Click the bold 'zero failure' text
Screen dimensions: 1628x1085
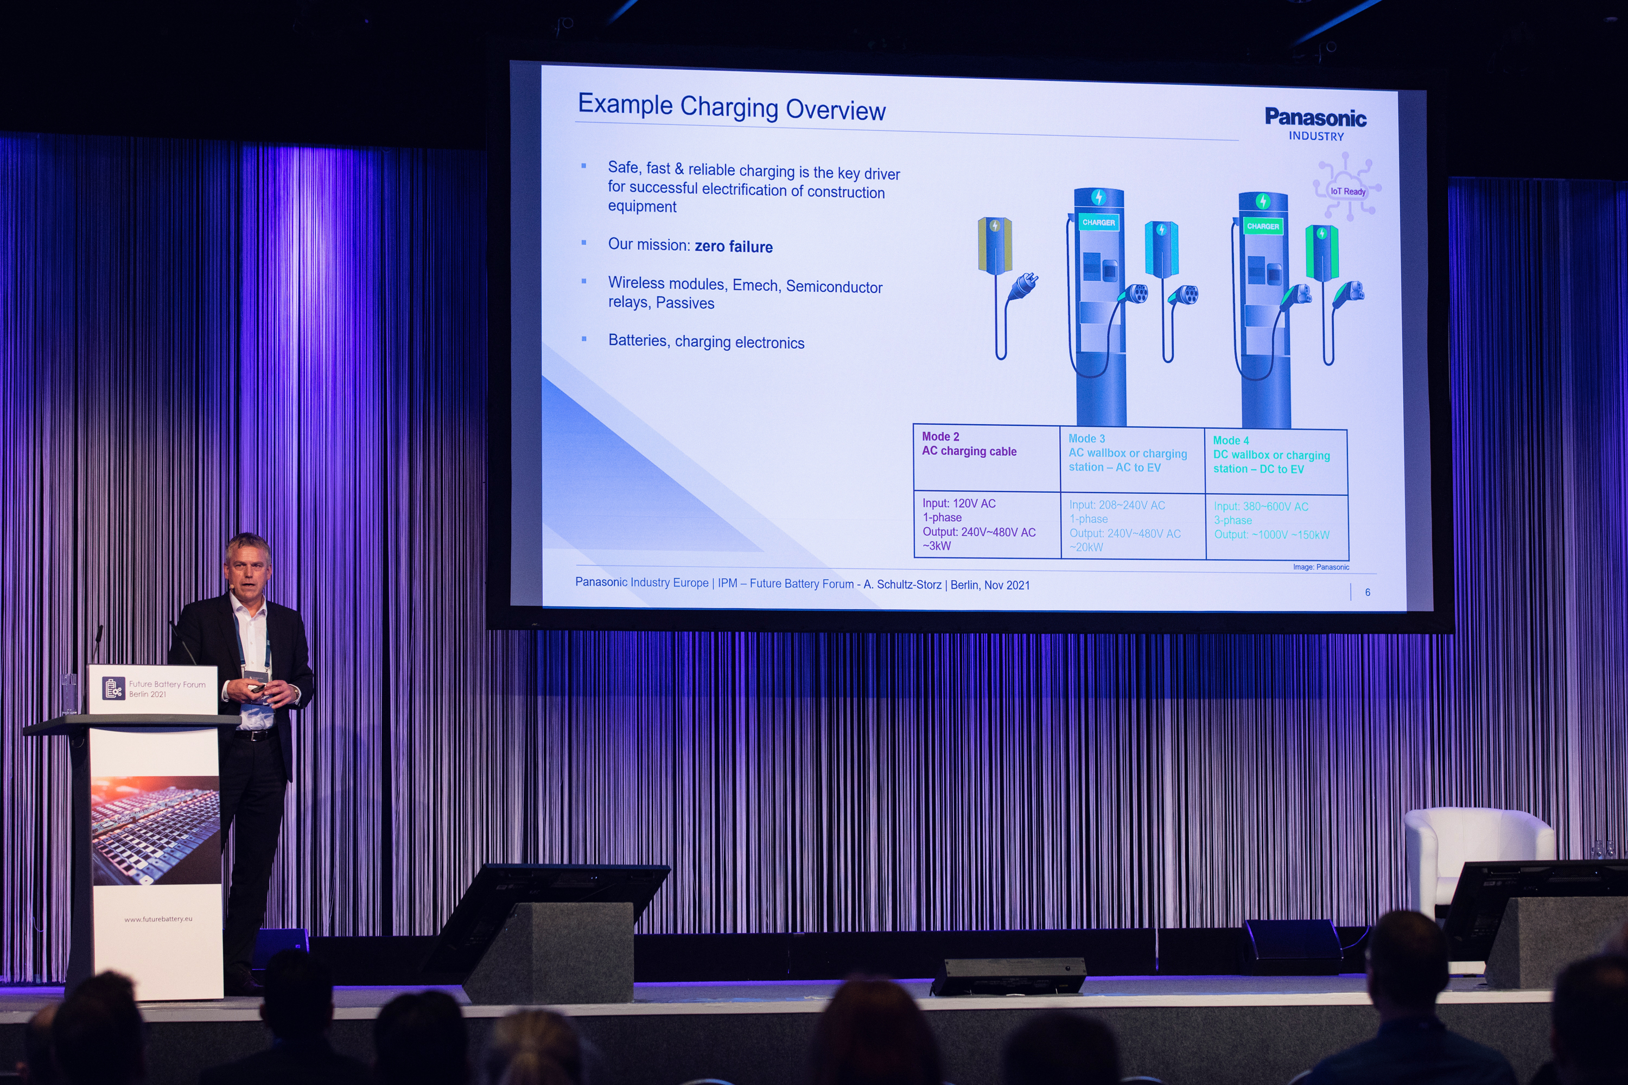(733, 246)
